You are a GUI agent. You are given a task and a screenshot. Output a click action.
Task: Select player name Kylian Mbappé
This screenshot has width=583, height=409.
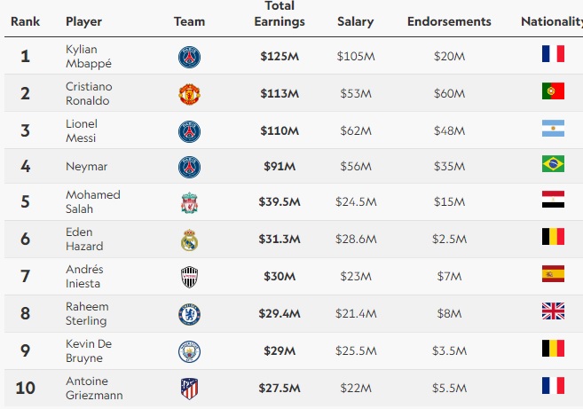tap(82, 57)
